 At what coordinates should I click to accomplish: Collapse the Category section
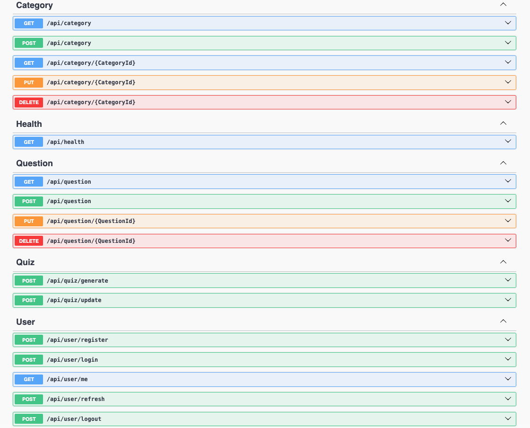point(503,4)
